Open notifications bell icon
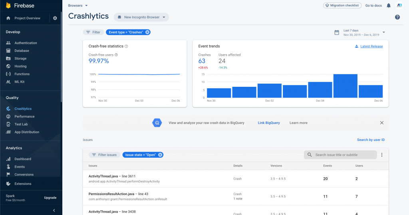This screenshot has width=409, height=215. (x=389, y=6)
